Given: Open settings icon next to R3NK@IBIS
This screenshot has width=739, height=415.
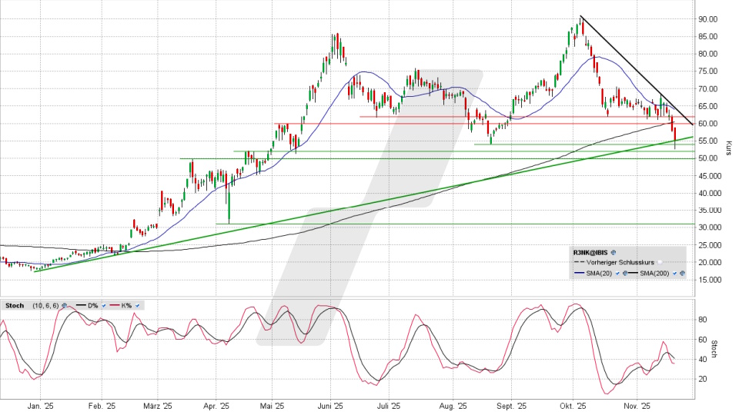Looking at the screenshot, I should click(615, 251).
